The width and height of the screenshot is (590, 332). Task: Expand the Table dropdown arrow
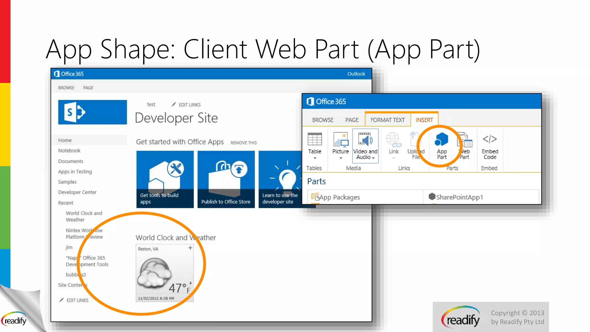pyautogui.click(x=315, y=158)
